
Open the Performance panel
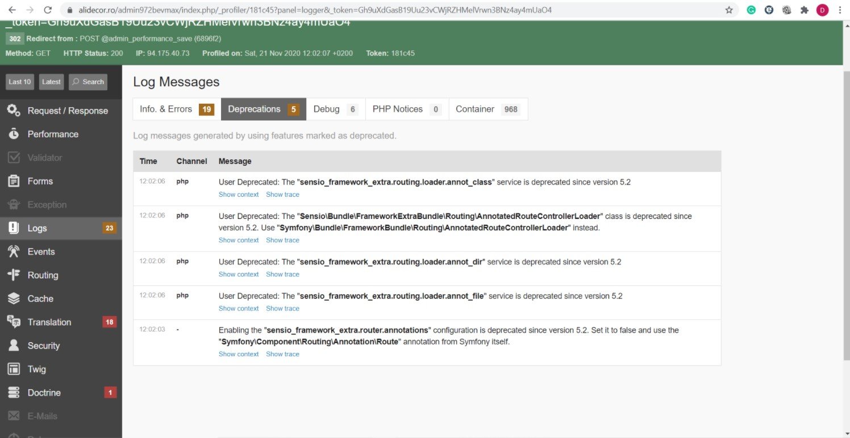click(x=61, y=134)
